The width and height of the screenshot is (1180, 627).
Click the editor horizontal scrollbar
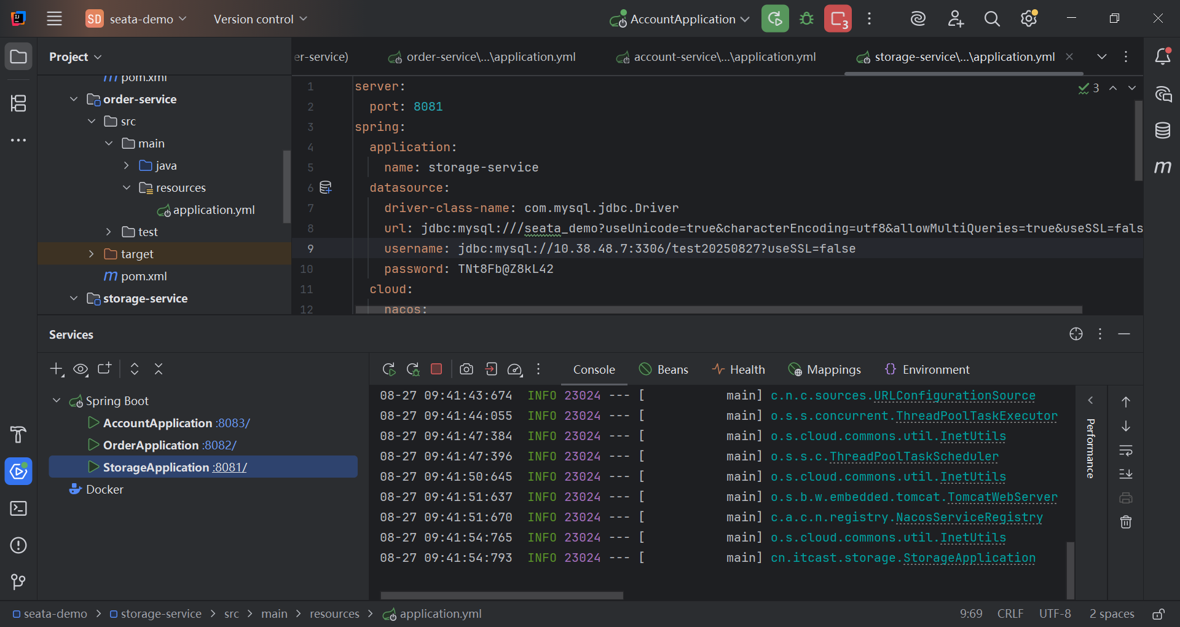point(718,310)
